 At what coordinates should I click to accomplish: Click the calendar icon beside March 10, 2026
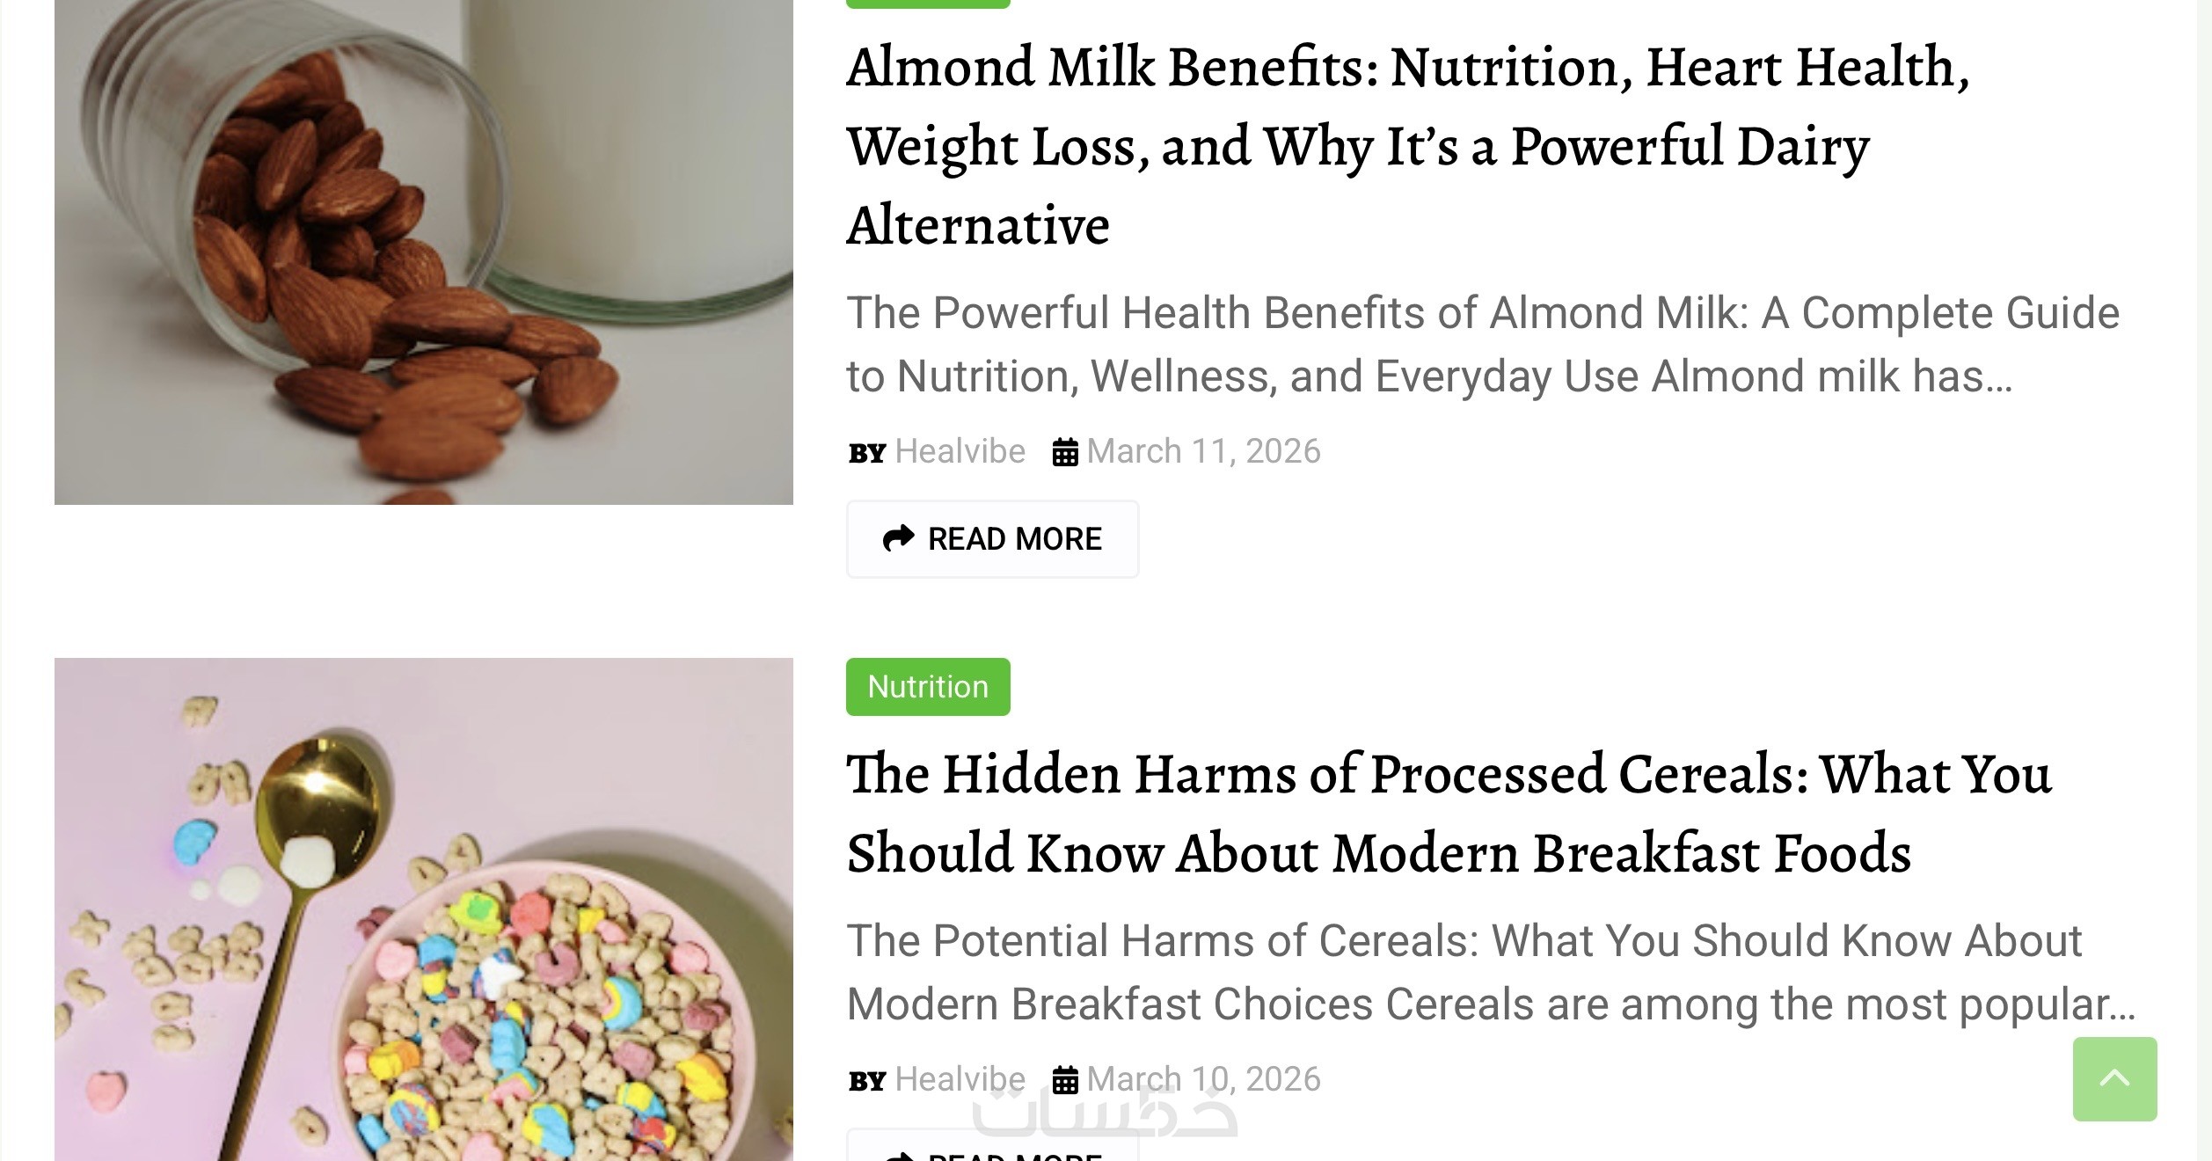tap(1065, 1080)
